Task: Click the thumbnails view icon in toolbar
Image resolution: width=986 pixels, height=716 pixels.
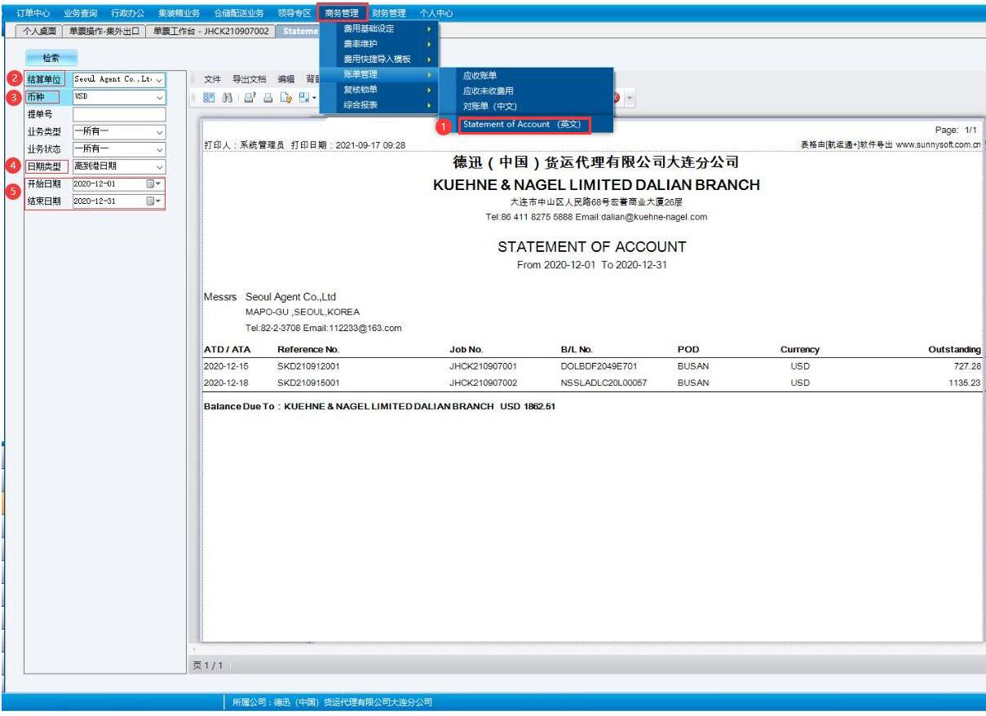Action: coord(208,98)
